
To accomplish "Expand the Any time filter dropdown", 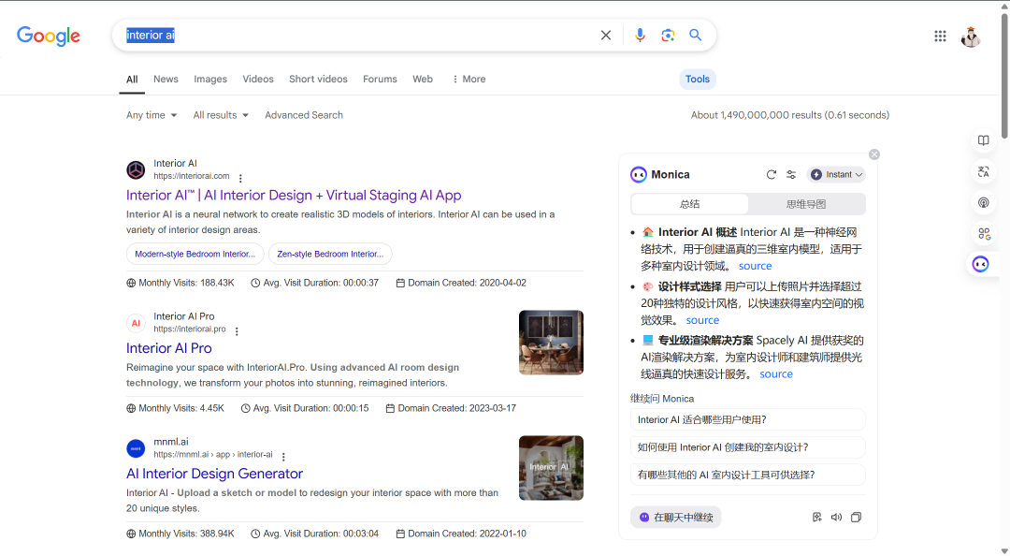I will click(151, 115).
